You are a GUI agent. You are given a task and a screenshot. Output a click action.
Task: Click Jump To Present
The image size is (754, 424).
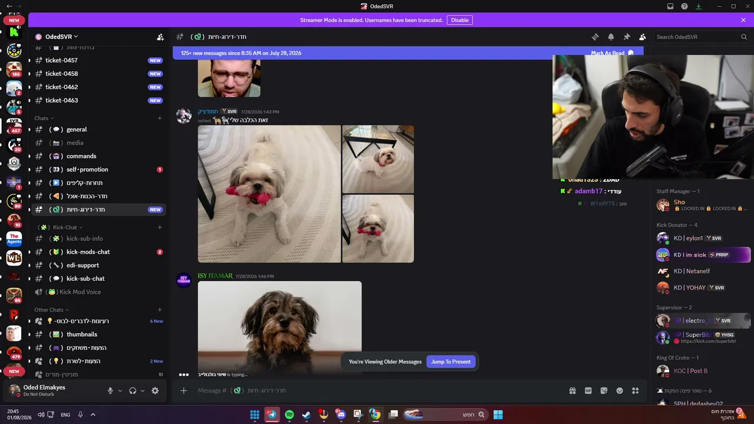451,362
